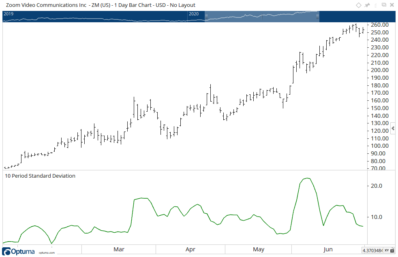Click the faded link icon beside the pin
Image resolution: width=398 pixels, height=257 pixels.
pyautogui.click(x=376, y=5)
